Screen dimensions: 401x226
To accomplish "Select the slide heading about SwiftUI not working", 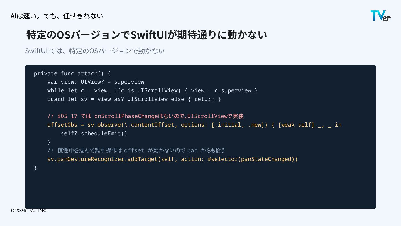I will 146,35.
